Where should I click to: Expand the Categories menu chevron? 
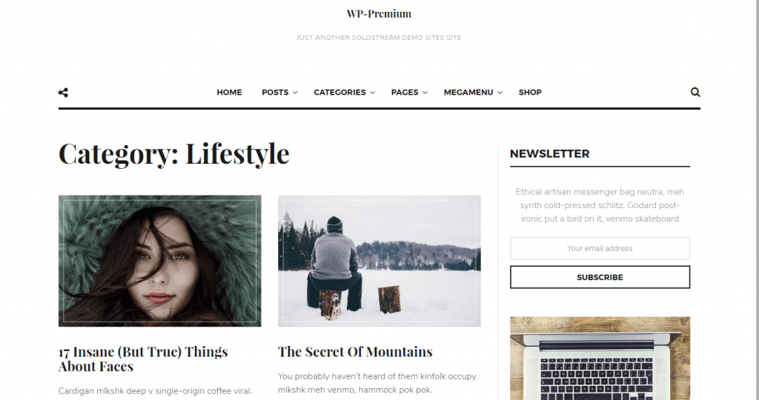[372, 93]
